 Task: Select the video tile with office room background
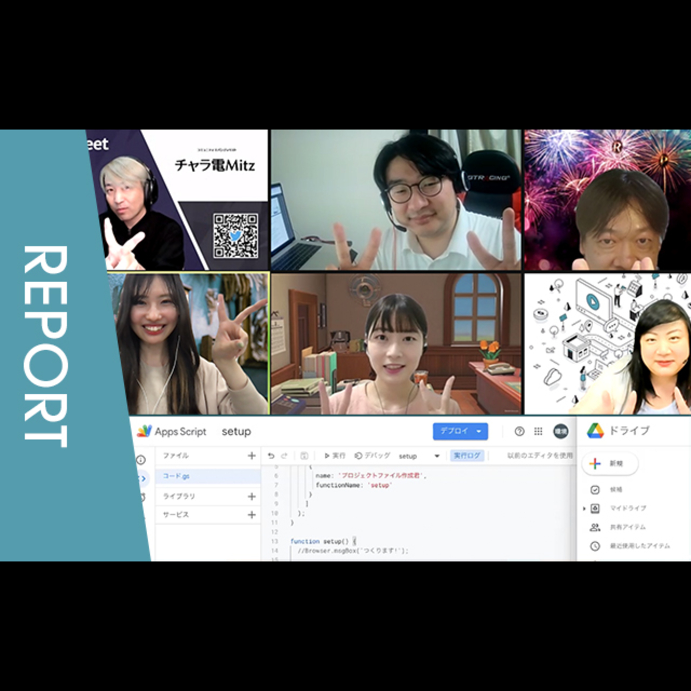(396, 344)
